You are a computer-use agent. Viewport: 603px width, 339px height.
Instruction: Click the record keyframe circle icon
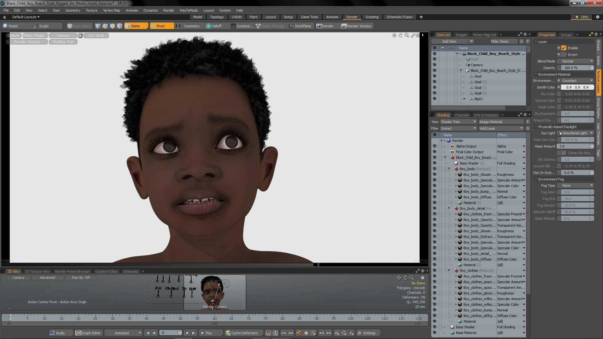306,333
